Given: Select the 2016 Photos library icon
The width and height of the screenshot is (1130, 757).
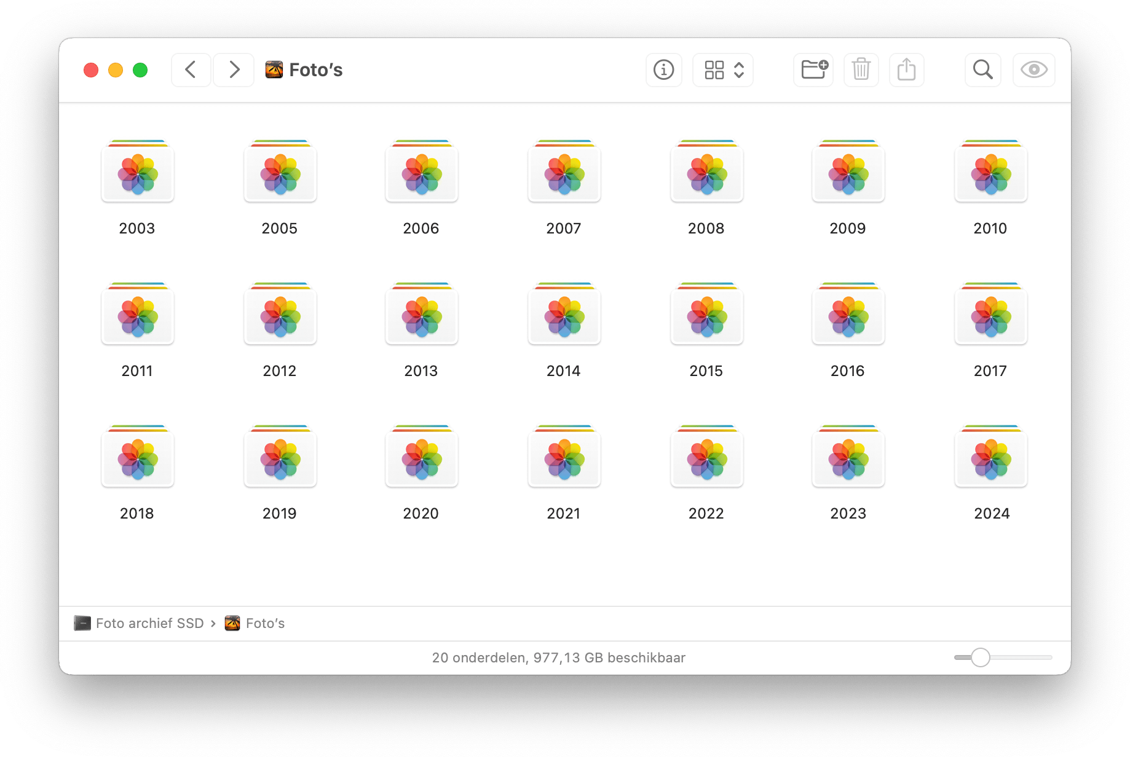Looking at the screenshot, I should click(848, 314).
